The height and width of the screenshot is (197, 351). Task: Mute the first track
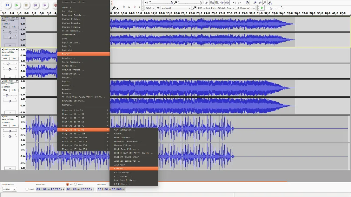pos(5,27)
